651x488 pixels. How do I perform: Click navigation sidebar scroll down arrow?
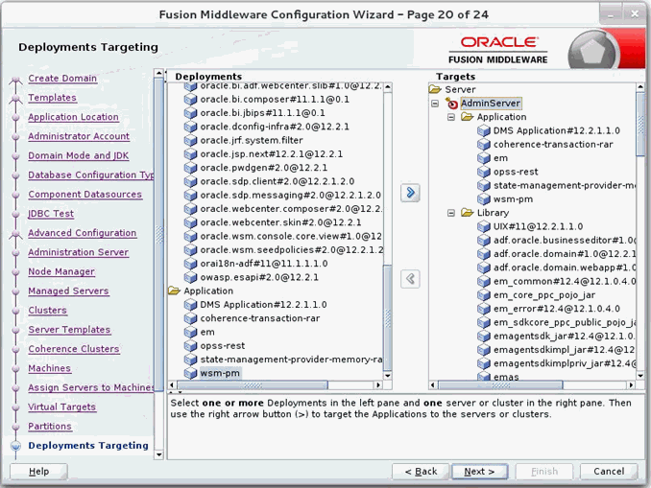158,454
